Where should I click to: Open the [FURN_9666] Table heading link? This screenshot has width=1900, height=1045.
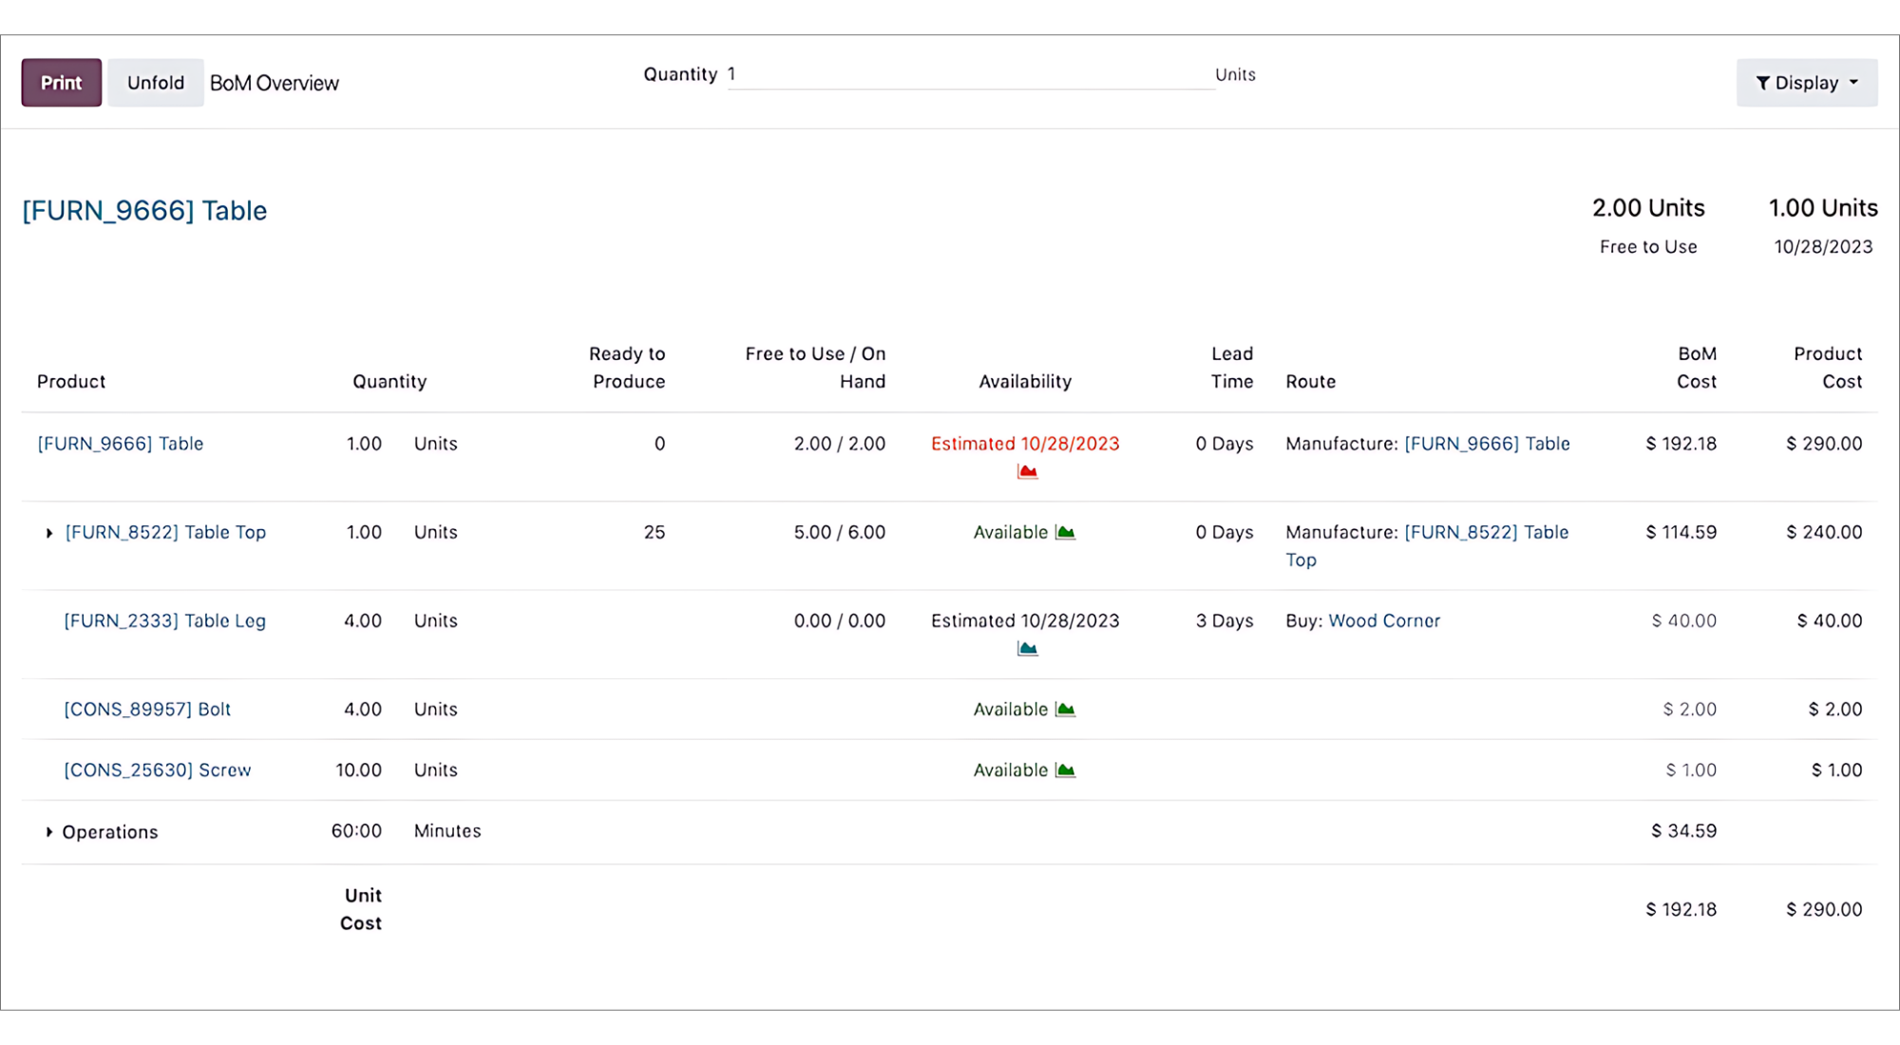point(144,210)
